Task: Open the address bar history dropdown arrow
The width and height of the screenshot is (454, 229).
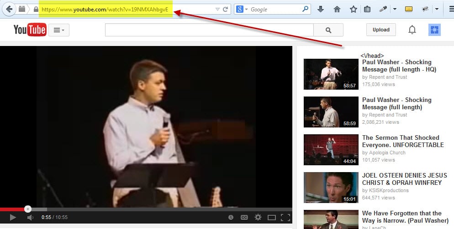Action: point(217,10)
